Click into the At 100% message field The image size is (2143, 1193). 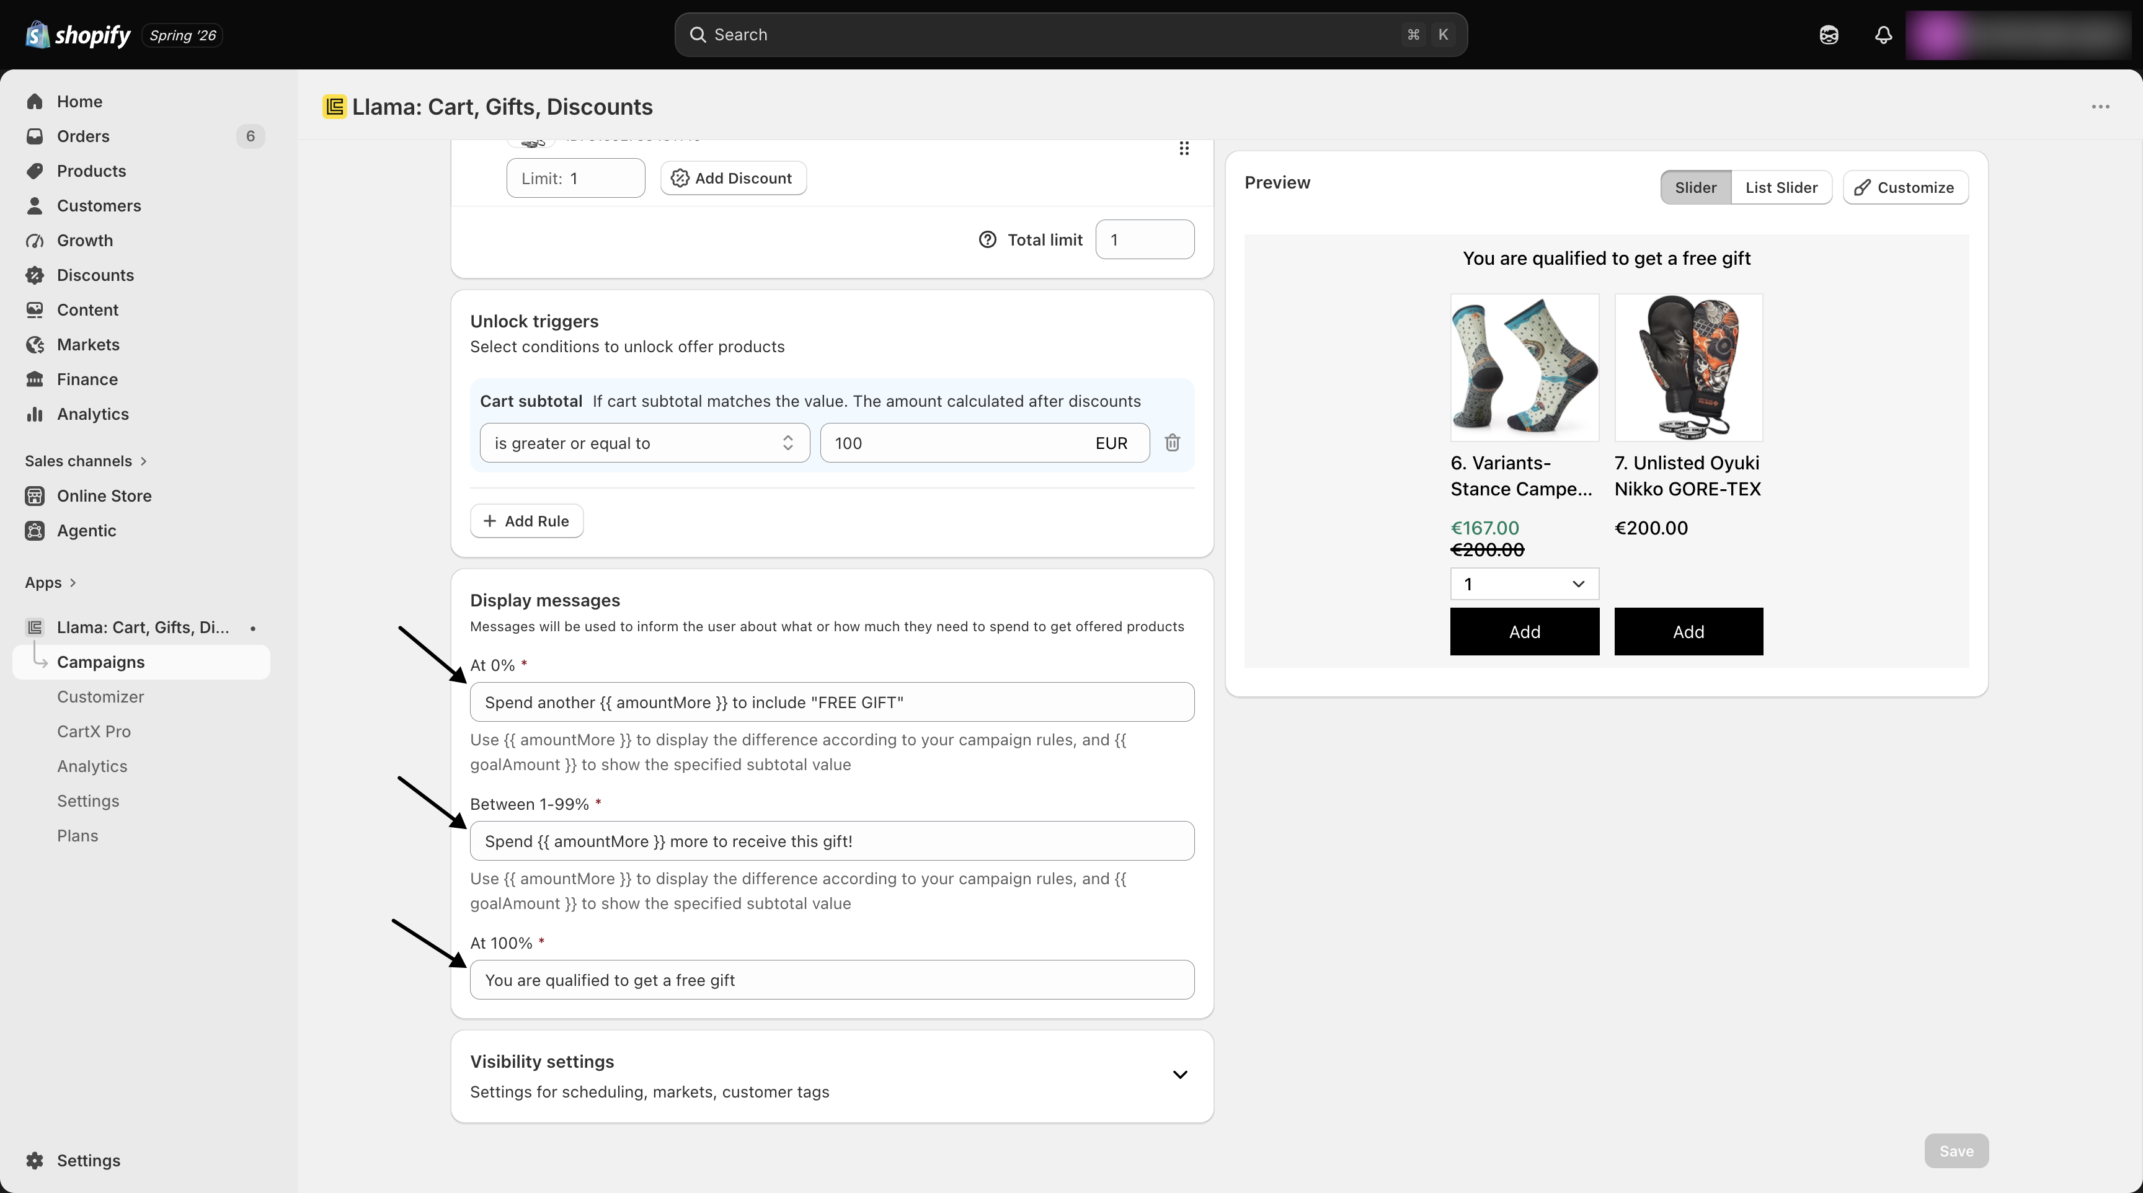click(832, 980)
